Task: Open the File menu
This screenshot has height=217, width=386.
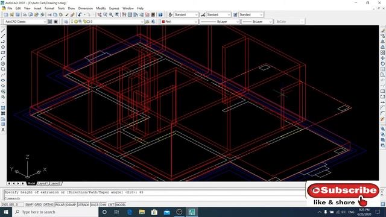Action: tap(10, 8)
